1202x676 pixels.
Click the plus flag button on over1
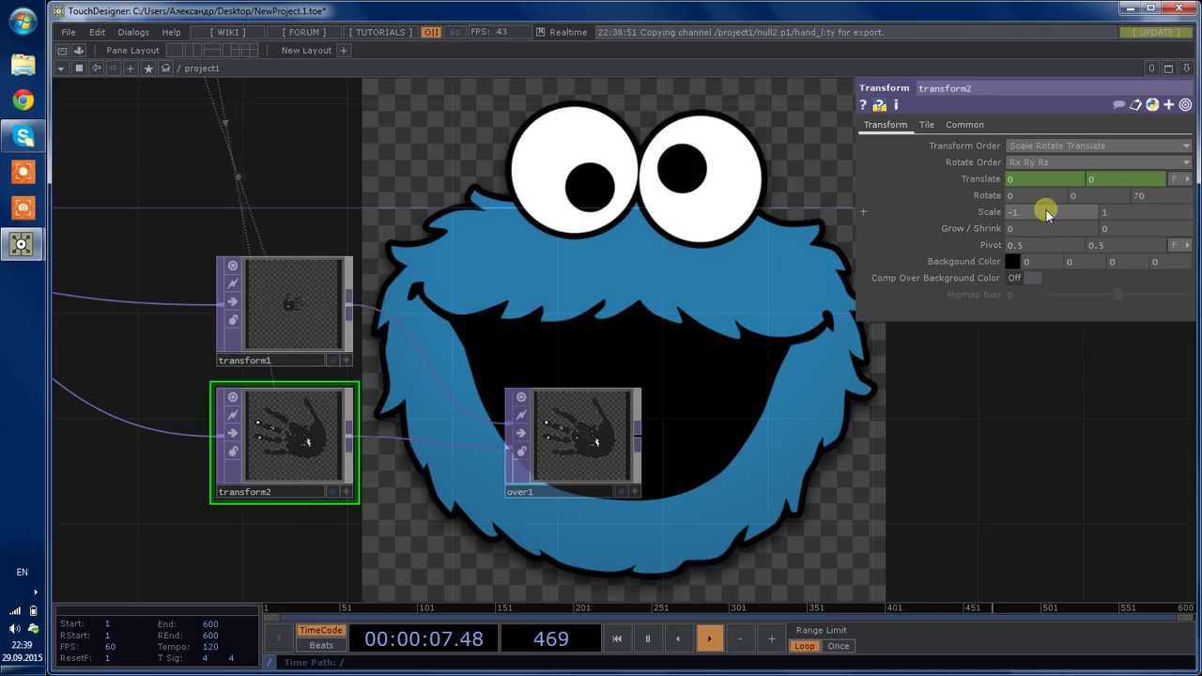pyautogui.click(x=635, y=491)
